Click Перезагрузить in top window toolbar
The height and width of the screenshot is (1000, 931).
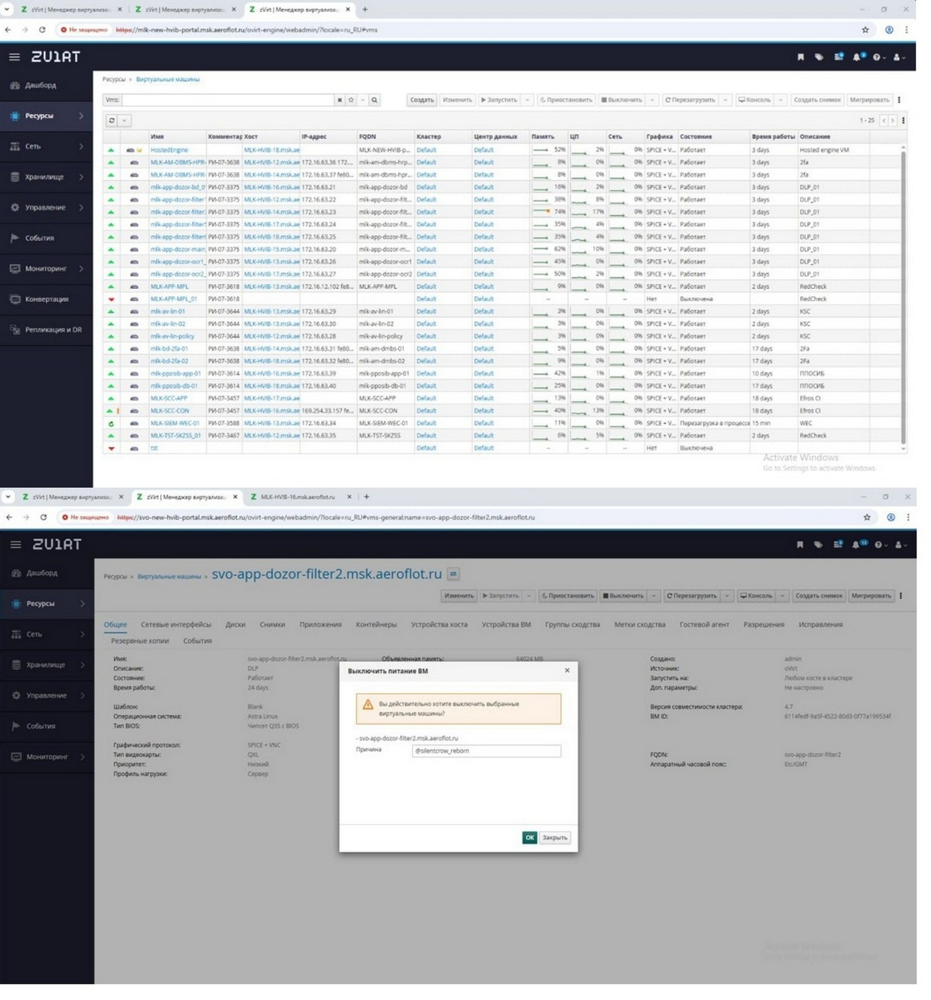[x=690, y=100]
